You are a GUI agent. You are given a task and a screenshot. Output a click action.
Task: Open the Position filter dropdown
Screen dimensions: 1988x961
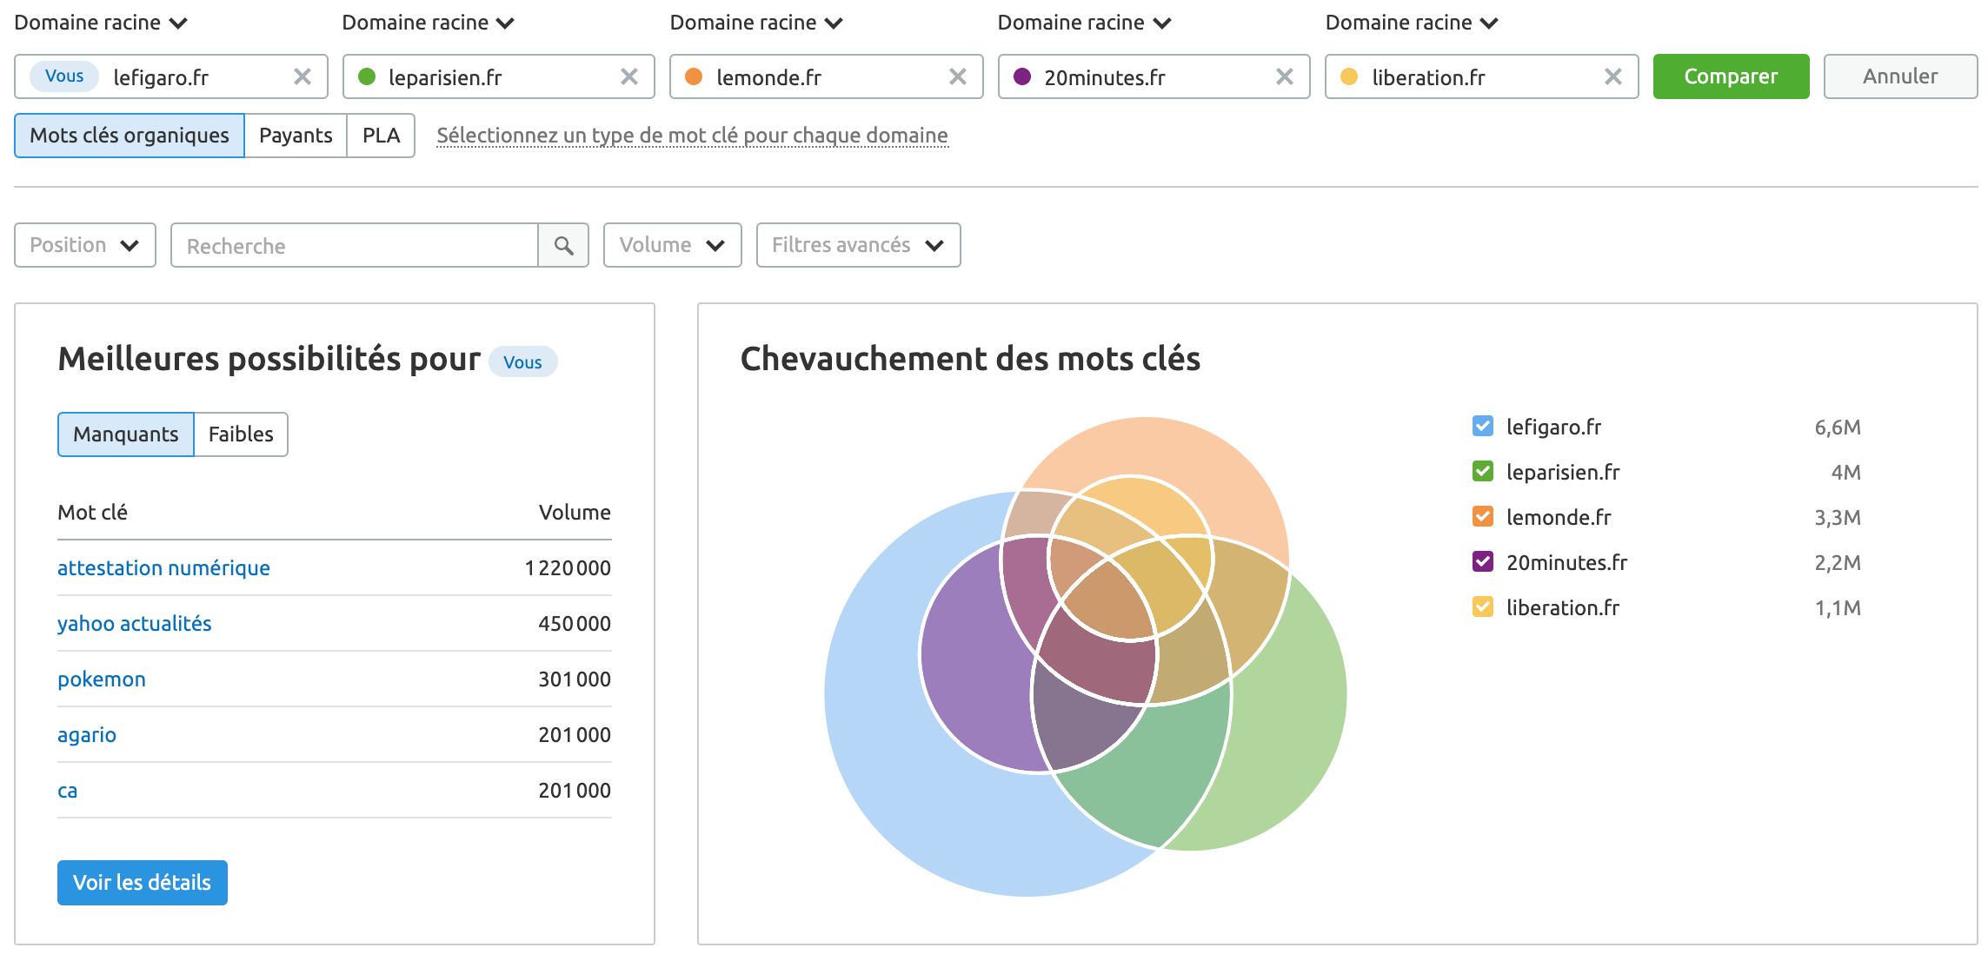84,245
